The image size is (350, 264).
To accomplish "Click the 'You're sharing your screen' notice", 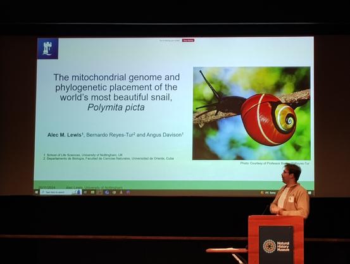I will pos(170,41).
